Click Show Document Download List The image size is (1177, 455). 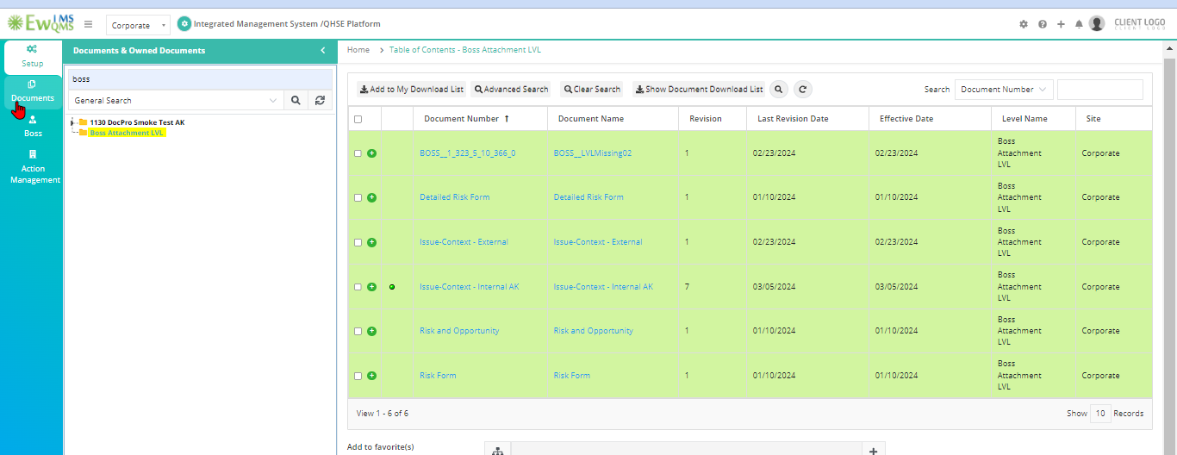pyautogui.click(x=699, y=89)
